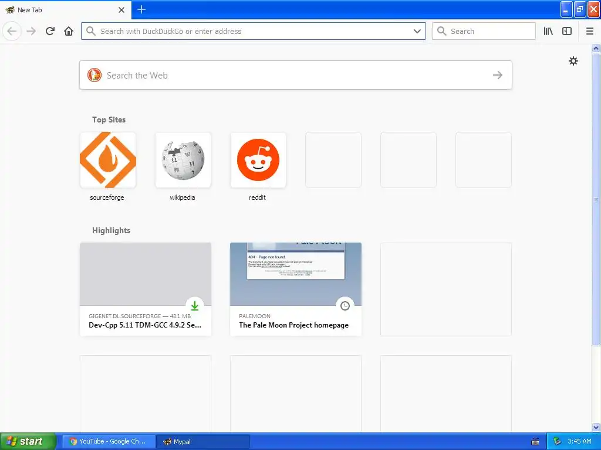Viewport: 601px width, 450px height.
Task: Reload the current page
Action: pyautogui.click(x=50, y=31)
